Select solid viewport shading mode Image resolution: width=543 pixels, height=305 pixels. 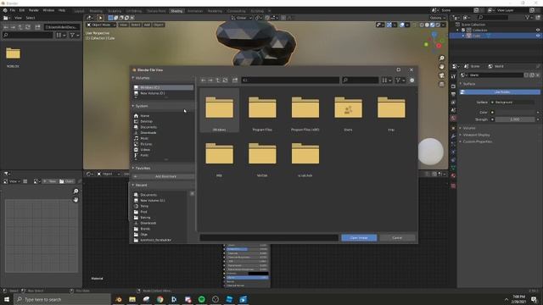tap(427, 25)
